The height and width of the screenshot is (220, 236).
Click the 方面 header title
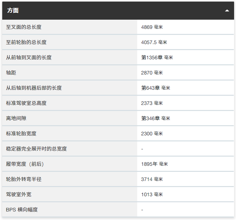[x=13, y=10]
